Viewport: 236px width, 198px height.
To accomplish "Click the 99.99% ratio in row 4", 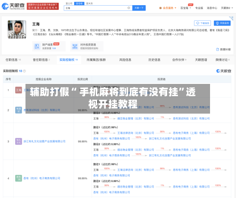I will pos(83,178).
